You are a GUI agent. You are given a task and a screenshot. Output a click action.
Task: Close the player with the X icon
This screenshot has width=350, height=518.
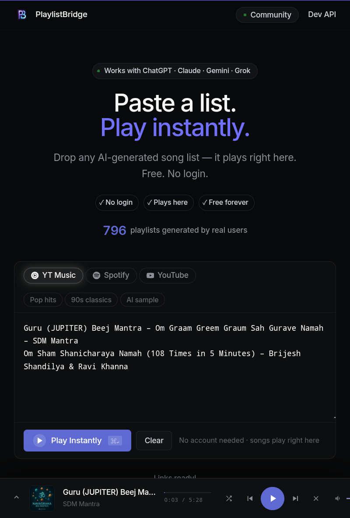click(x=316, y=498)
